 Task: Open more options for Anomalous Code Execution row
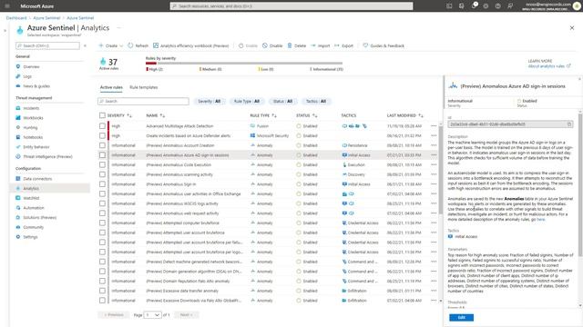point(434,164)
